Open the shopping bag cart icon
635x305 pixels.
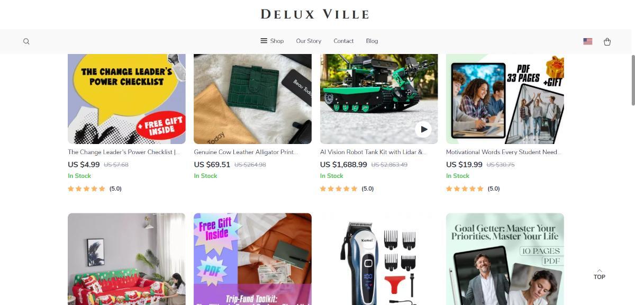click(607, 41)
